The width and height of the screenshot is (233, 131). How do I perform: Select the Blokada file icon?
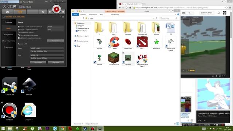pos(99,43)
